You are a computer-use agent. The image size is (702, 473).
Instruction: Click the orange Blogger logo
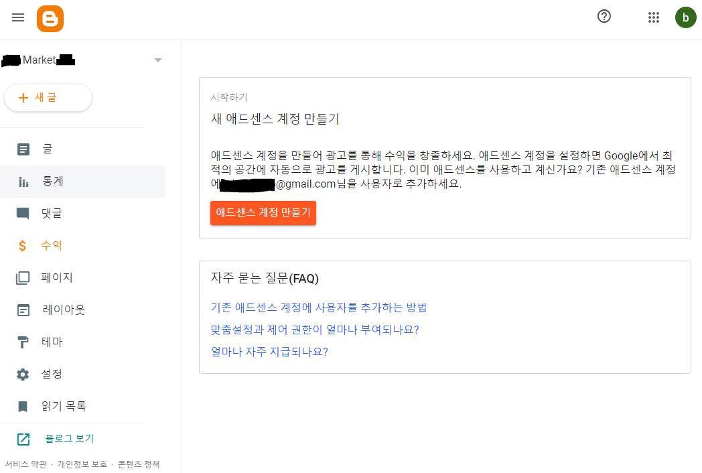tap(50, 19)
